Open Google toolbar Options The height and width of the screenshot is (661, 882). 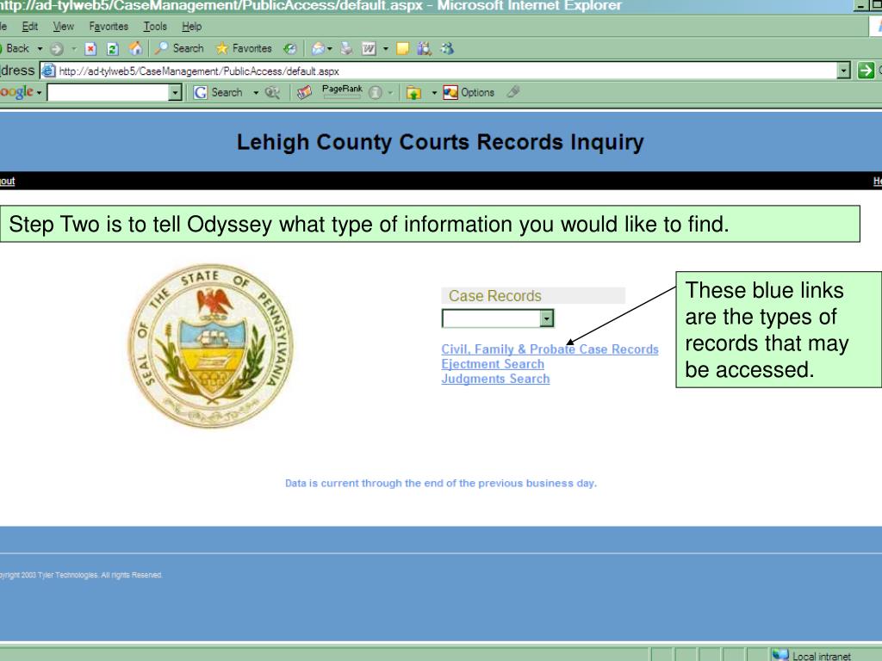469,92
